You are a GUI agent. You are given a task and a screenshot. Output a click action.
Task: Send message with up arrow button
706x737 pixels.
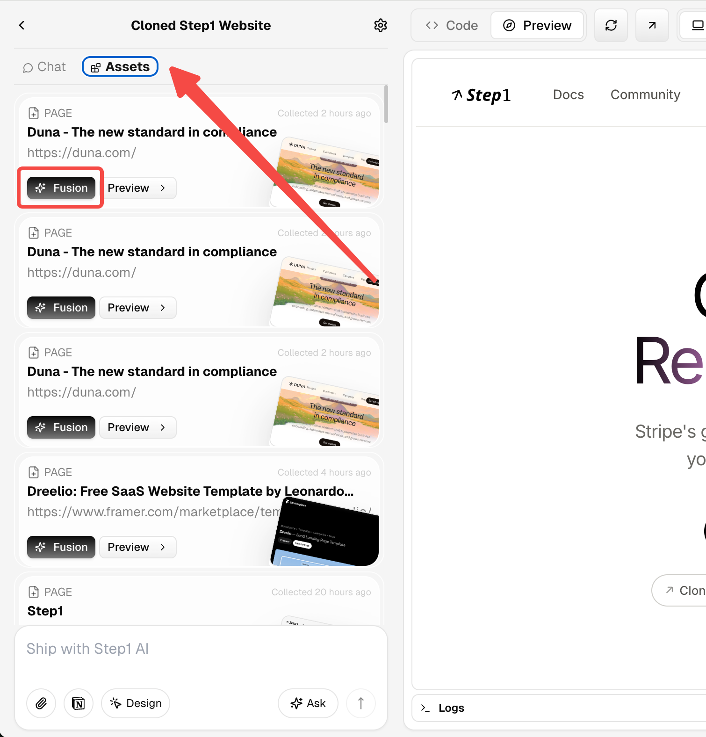pos(360,703)
